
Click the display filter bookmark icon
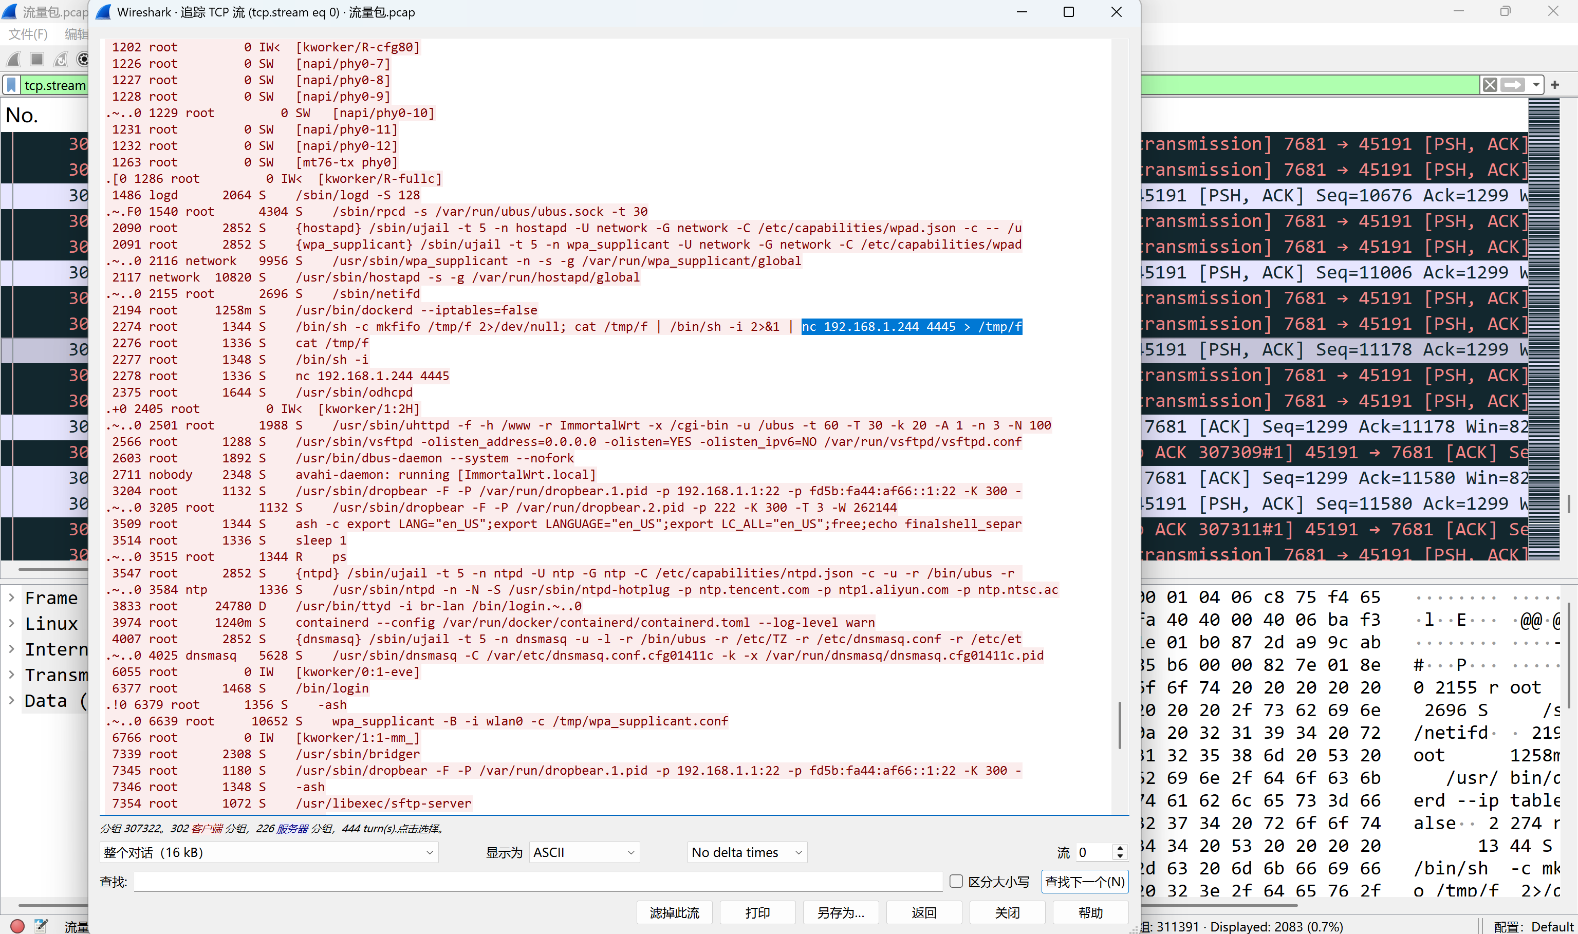[x=11, y=85]
